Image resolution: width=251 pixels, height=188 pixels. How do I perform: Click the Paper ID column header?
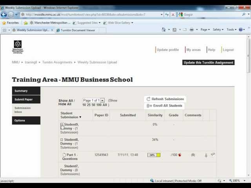click(101, 115)
